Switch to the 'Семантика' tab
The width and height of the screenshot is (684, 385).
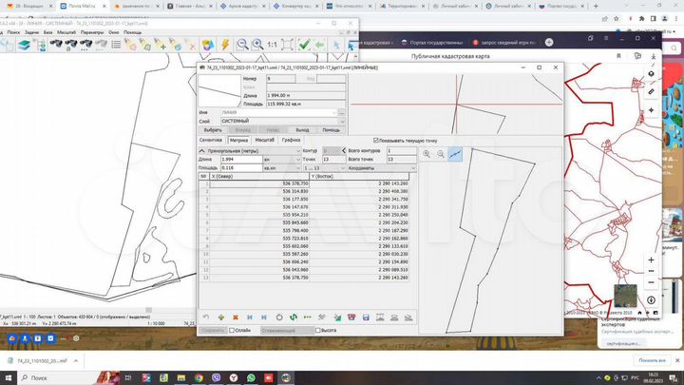(x=211, y=140)
